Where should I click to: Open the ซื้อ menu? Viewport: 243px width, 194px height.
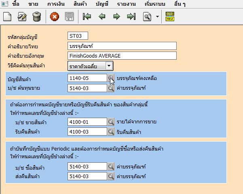pyautogui.click(x=16, y=4)
